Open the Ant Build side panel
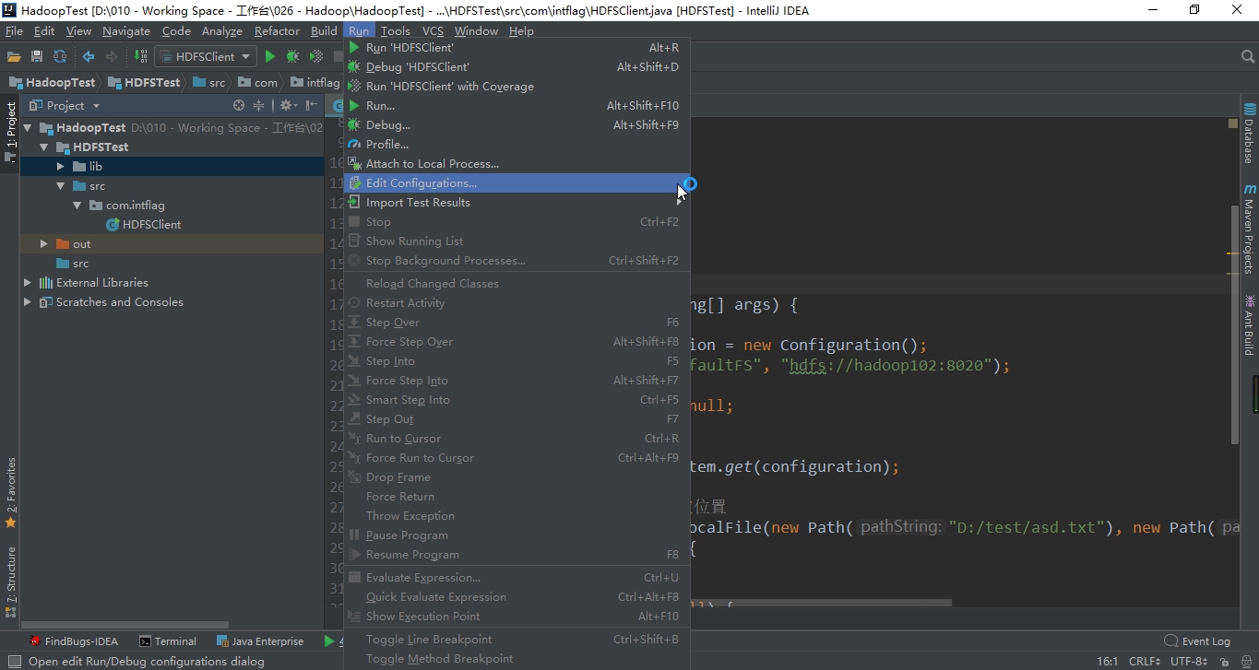The height and width of the screenshot is (670, 1259). [1249, 324]
